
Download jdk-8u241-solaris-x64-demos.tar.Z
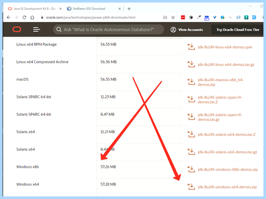tap(227, 135)
